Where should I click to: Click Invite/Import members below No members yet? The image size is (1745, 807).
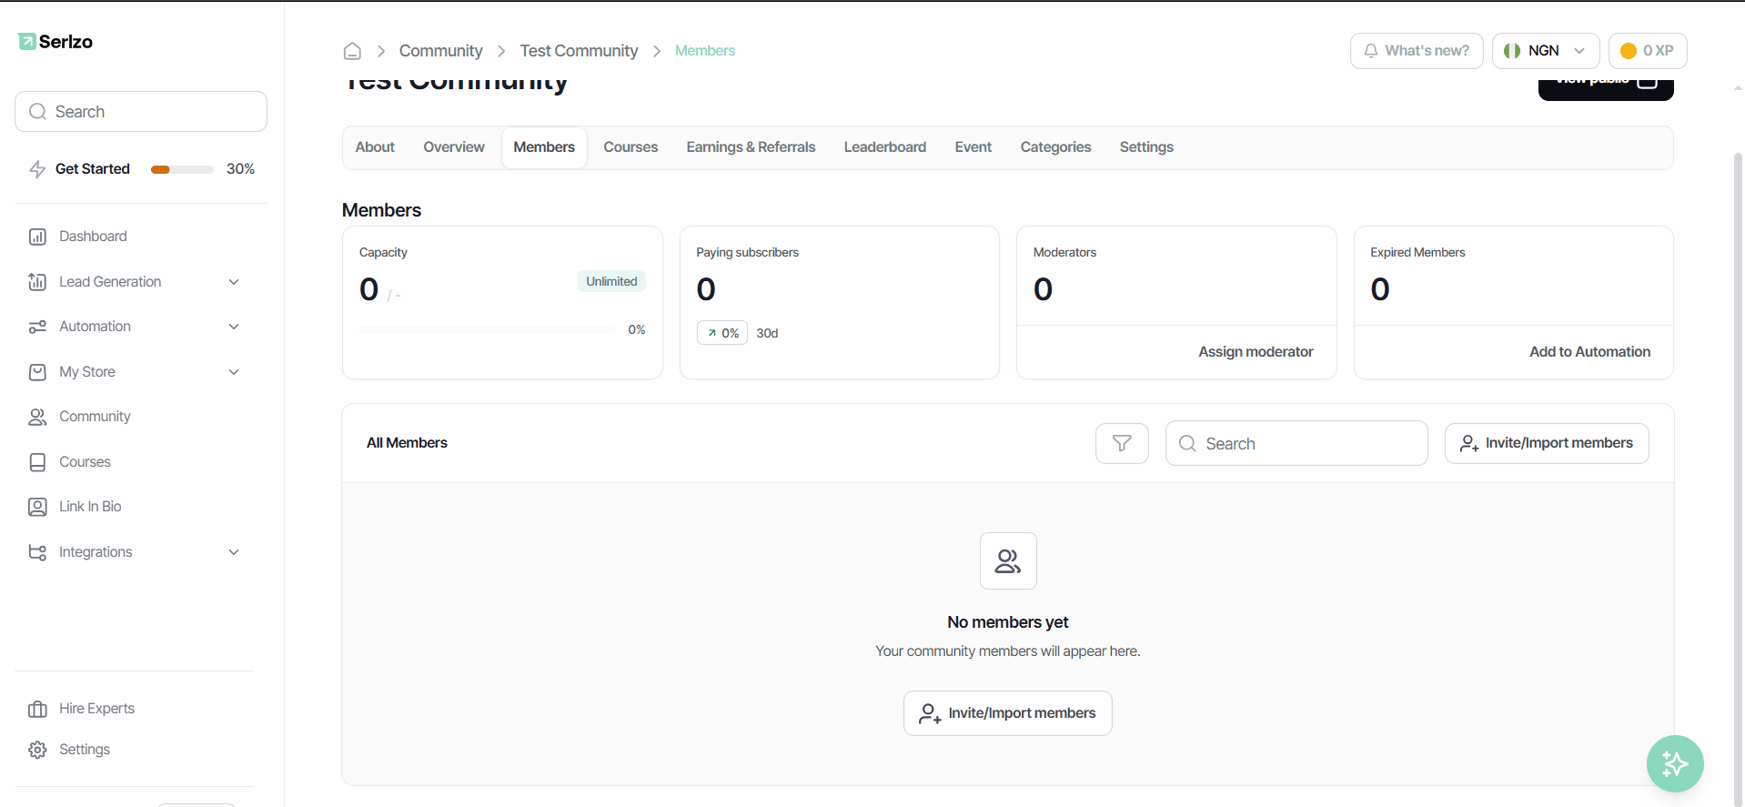[1008, 713]
